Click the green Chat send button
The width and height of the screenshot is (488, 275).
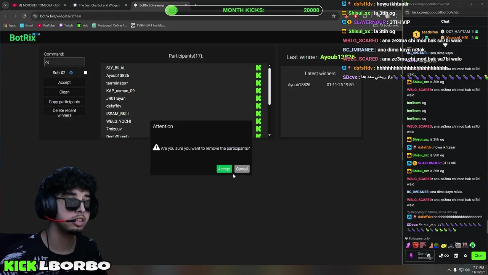(478, 256)
